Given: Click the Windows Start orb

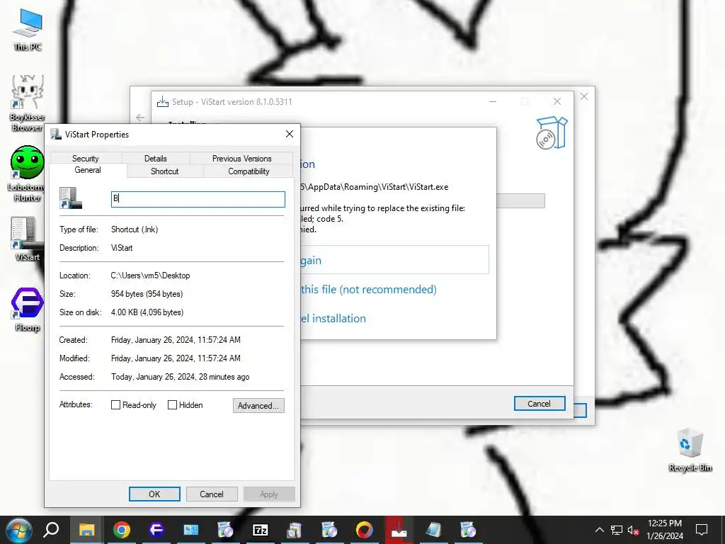Looking at the screenshot, I should tap(18, 530).
